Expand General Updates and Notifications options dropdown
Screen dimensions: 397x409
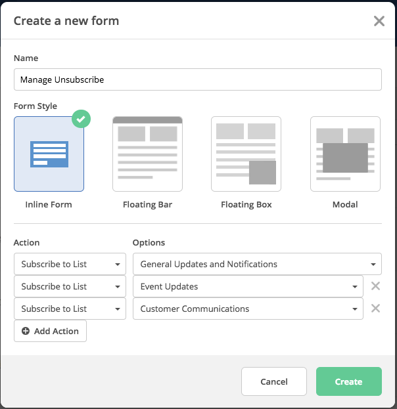[x=256, y=264]
